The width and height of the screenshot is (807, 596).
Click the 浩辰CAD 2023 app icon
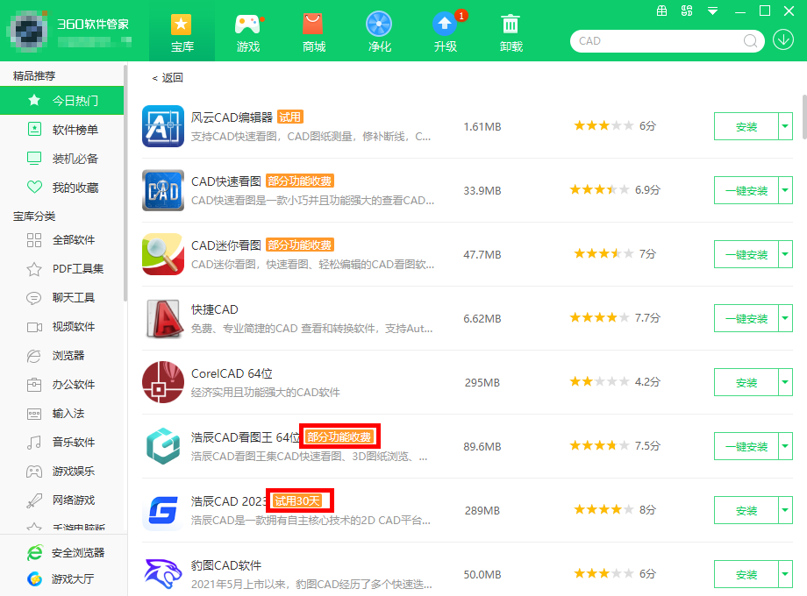pos(163,510)
